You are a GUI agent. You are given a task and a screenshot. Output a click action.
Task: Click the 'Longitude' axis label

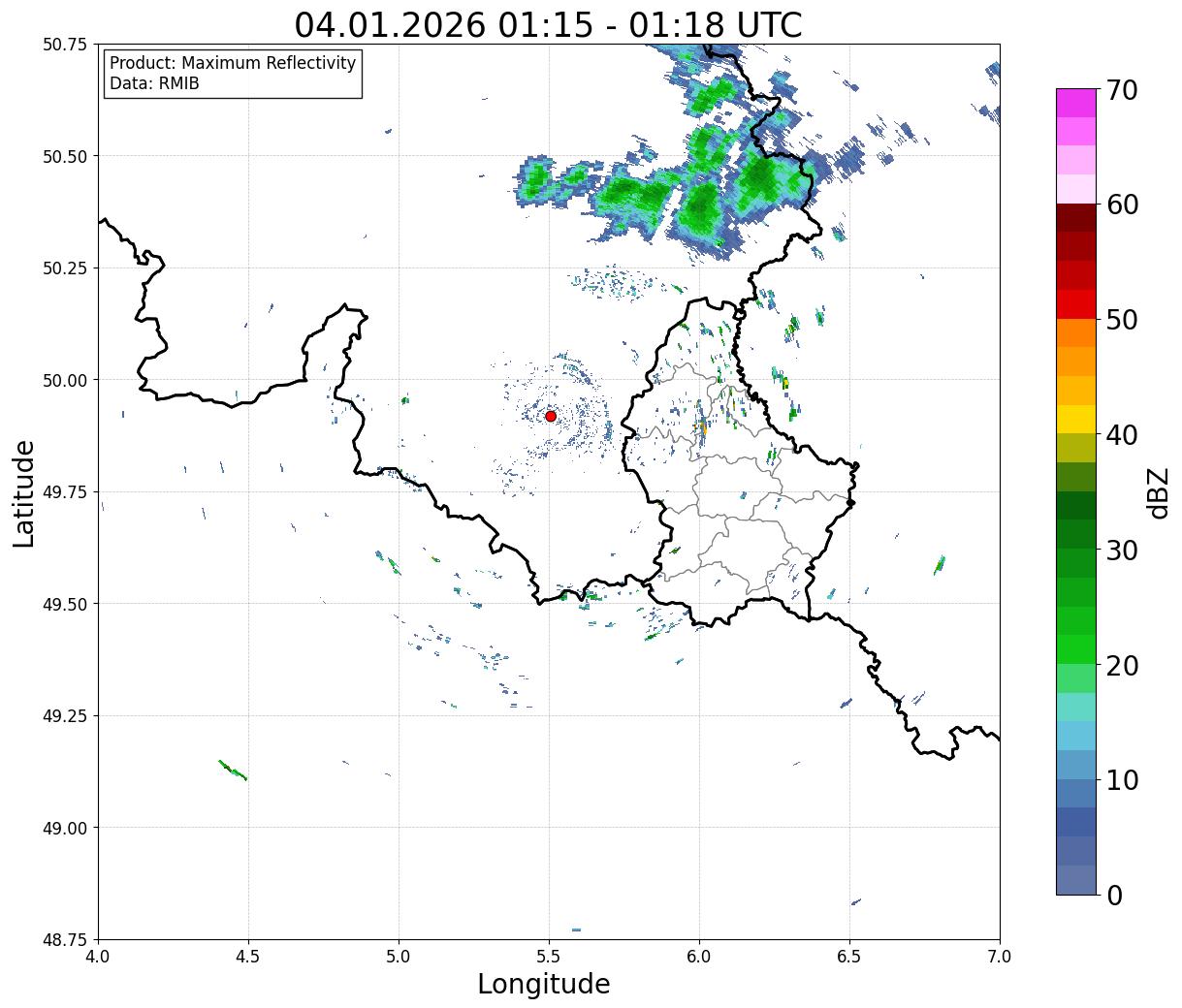point(544,984)
